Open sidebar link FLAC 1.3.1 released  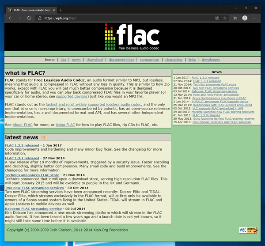pyautogui.click(x=207, y=81)
